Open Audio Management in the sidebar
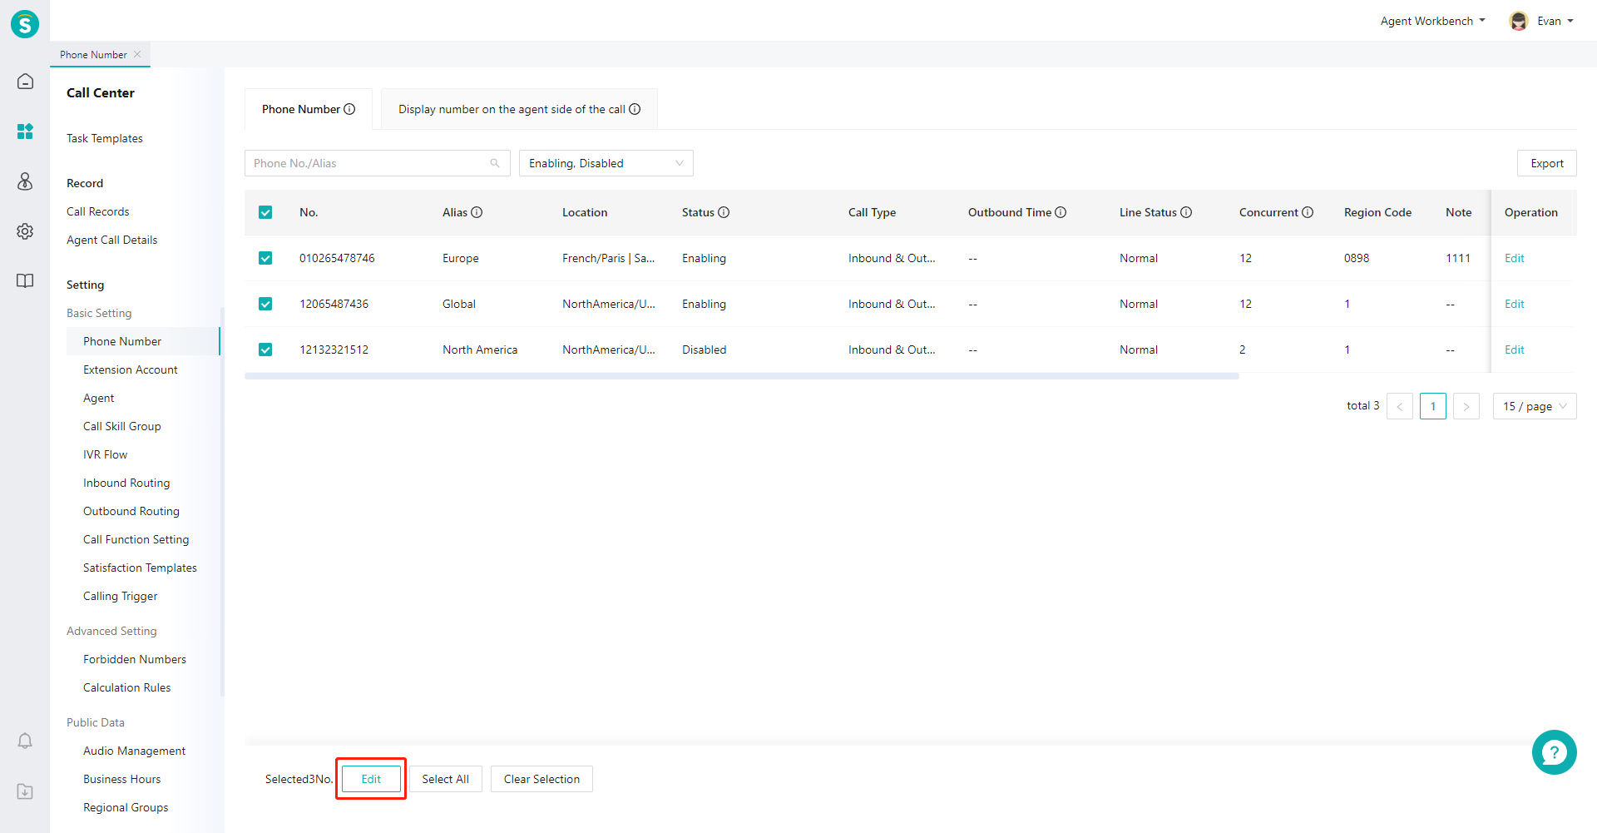The height and width of the screenshot is (833, 1597). click(x=135, y=751)
